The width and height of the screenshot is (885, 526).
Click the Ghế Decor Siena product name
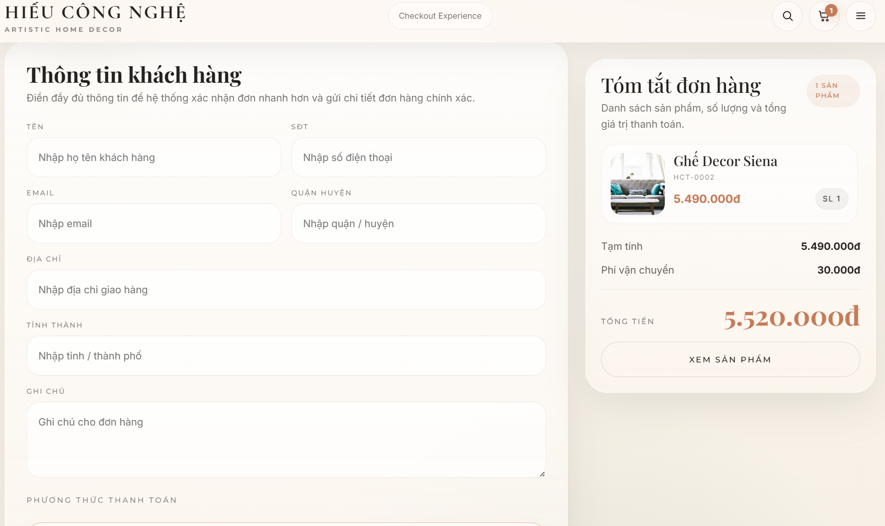coord(726,161)
